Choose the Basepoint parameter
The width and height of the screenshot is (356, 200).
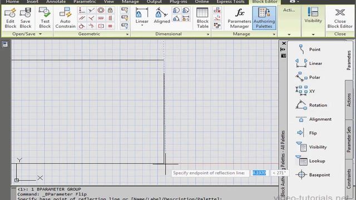click(313, 175)
